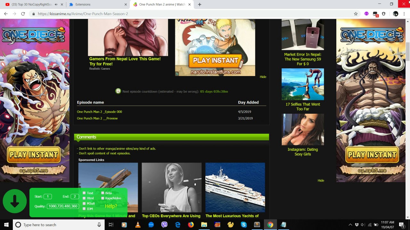Open 17 Selfies That Went Too Far thumbnail

coord(303,84)
